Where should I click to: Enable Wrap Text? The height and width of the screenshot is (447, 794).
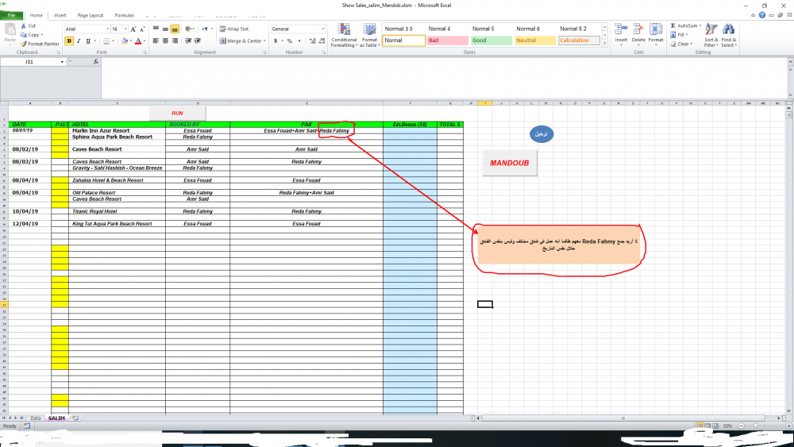234,29
